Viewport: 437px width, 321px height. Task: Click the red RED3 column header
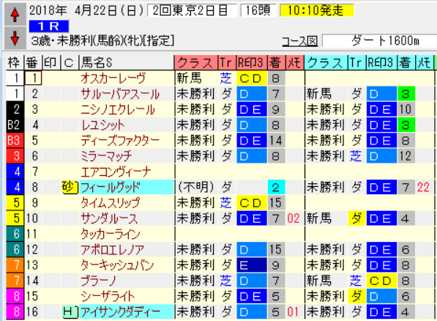tap(252, 62)
